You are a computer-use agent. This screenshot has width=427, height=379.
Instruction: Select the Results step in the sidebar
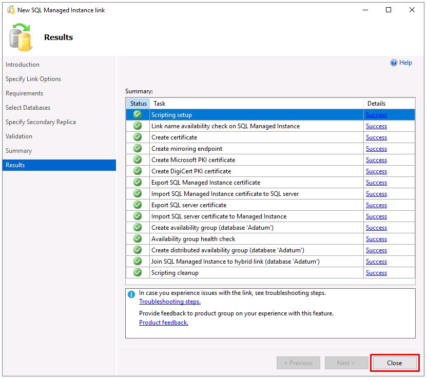(x=59, y=165)
